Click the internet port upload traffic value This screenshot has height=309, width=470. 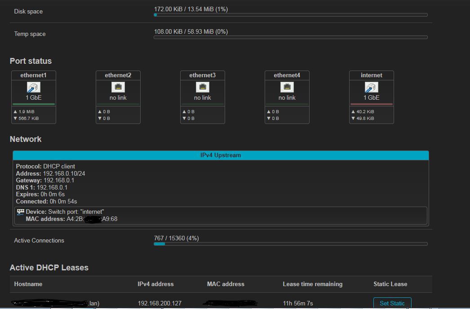(365, 111)
